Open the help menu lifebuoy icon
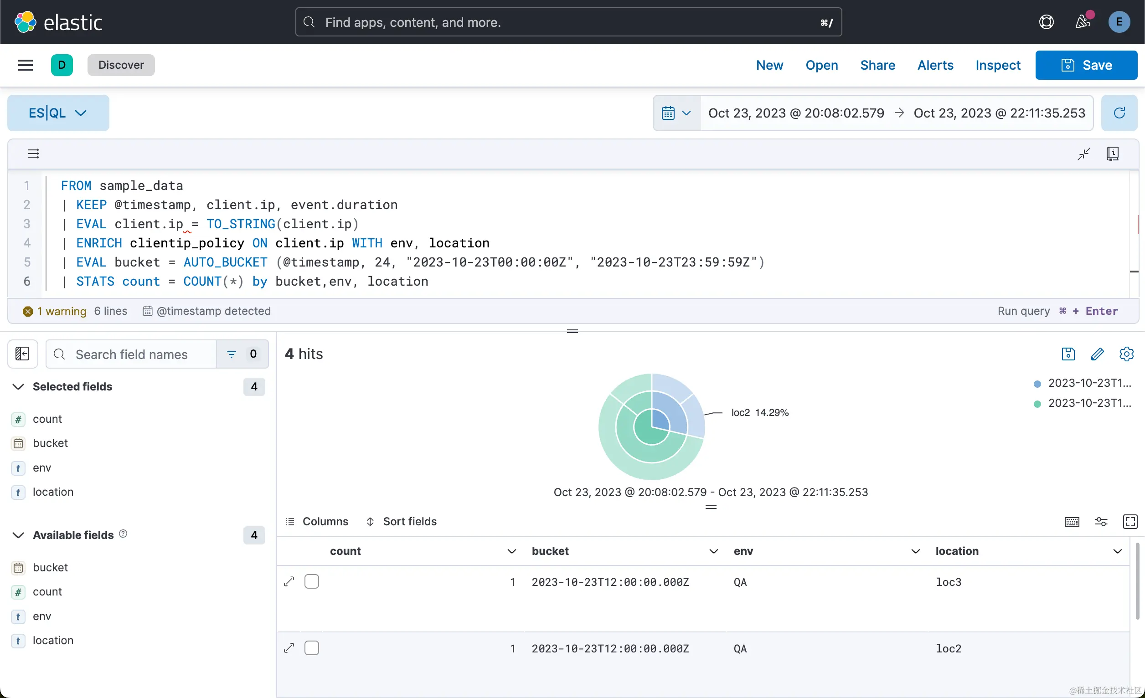The width and height of the screenshot is (1145, 698). (x=1046, y=22)
